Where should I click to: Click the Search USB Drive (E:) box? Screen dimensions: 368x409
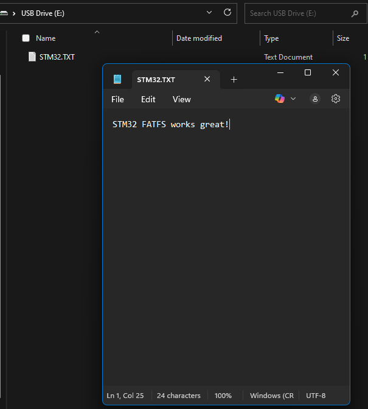pyautogui.click(x=306, y=13)
